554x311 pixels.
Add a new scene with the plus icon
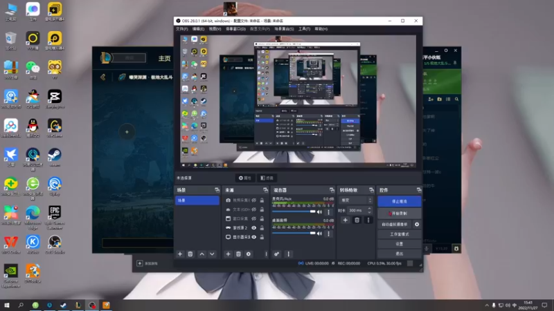coord(180,254)
